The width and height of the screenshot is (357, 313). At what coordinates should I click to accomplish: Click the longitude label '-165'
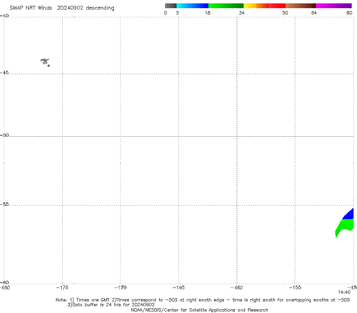point(178,287)
